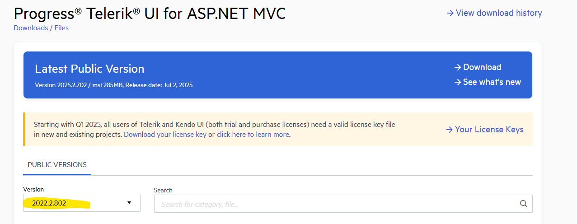Click the arrow icon beside Your License Keys
577x224 pixels.
[449, 130]
